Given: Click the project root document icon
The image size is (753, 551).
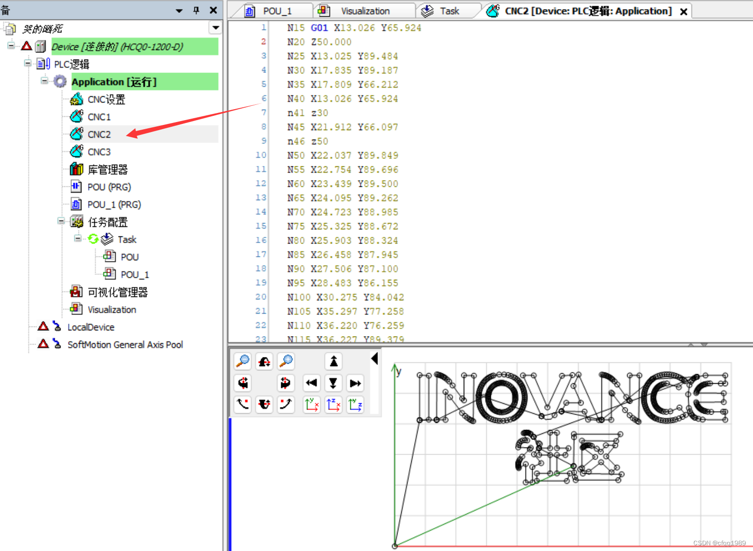Looking at the screenshot, I should pos(10,29).
